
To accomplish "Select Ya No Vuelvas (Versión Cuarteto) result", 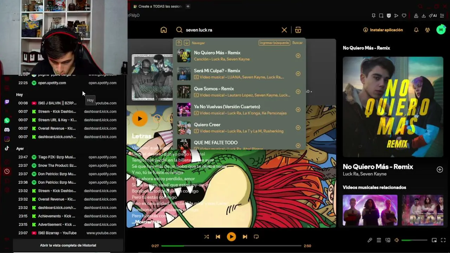I will [239, 110].
